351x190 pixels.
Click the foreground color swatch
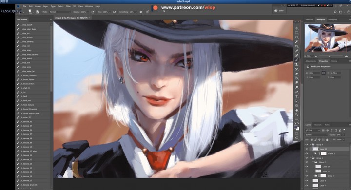click(296, 127)
